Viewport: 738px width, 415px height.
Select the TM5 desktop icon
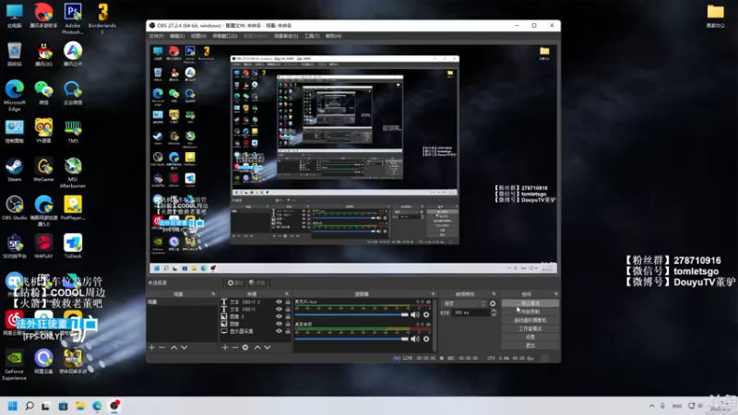click(73, 131)
